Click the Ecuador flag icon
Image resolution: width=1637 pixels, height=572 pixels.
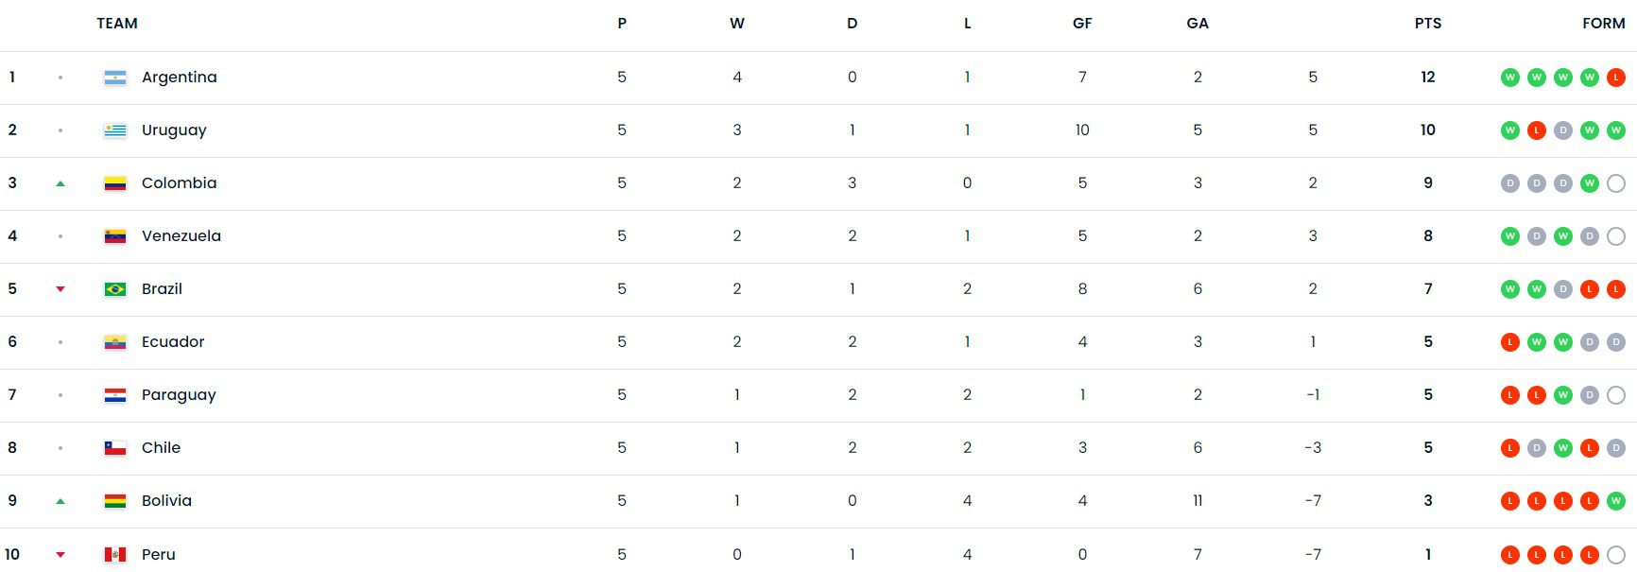(115, 342)
